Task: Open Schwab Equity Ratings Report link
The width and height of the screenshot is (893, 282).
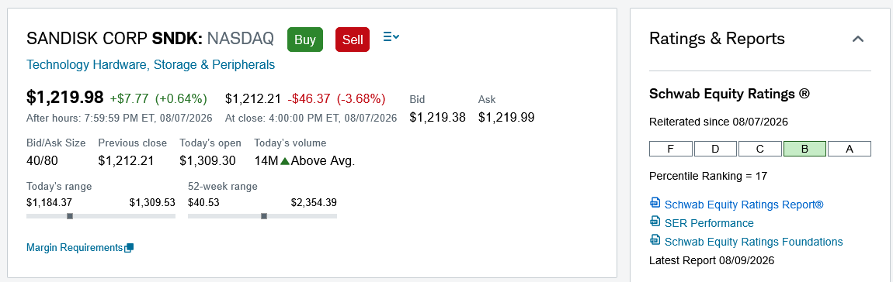Action: pos(744,204)
